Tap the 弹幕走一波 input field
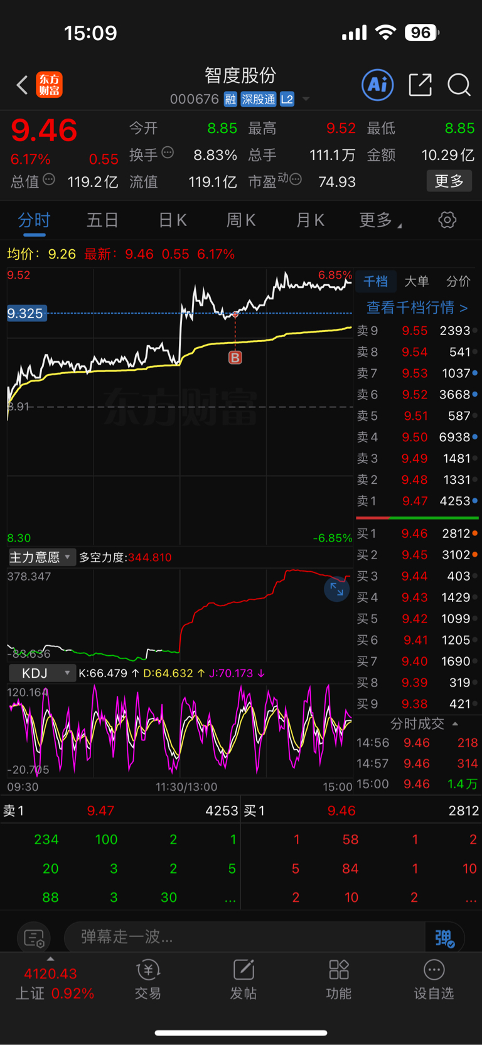Image resolution: width=482 pixels, height=1045 pixels. pyautogui.click(x=245, y=937)
